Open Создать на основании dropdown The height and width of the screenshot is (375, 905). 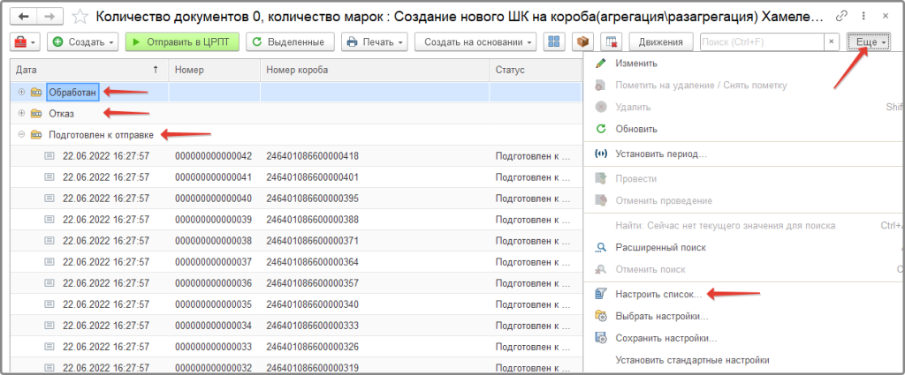tap(475, 42)
